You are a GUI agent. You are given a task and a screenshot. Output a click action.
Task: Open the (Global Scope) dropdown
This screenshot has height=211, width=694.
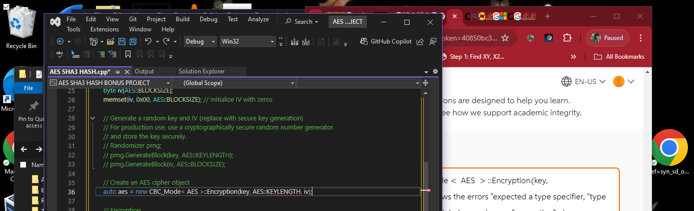tap(235, 82)
